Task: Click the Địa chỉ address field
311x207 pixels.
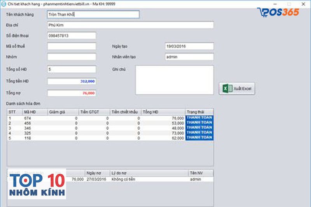Action: pos(130,25)
